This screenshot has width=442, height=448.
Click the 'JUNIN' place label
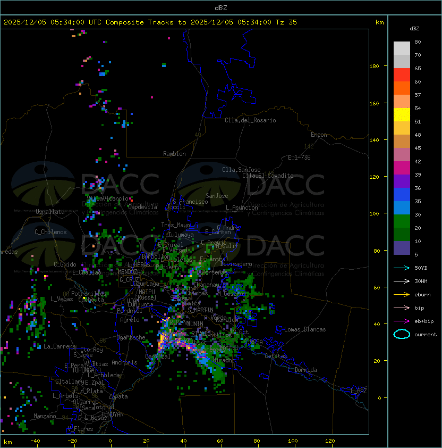coord(195,324)
